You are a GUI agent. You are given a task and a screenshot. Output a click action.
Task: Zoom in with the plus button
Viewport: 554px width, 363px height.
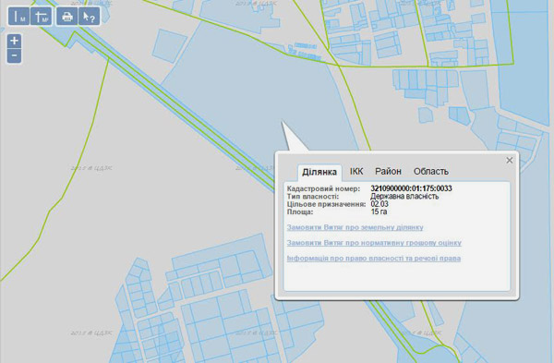(x=14, y=41)
